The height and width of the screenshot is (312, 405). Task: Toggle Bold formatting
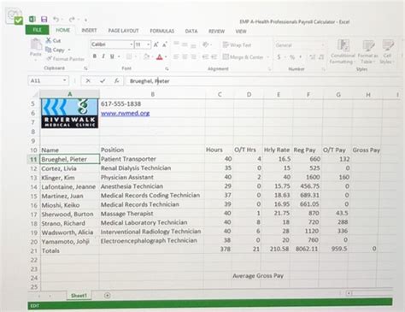tap(95, 56)
